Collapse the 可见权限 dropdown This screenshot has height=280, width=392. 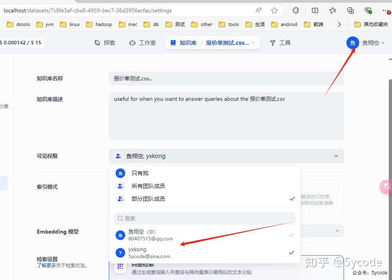tap(226, 156)
